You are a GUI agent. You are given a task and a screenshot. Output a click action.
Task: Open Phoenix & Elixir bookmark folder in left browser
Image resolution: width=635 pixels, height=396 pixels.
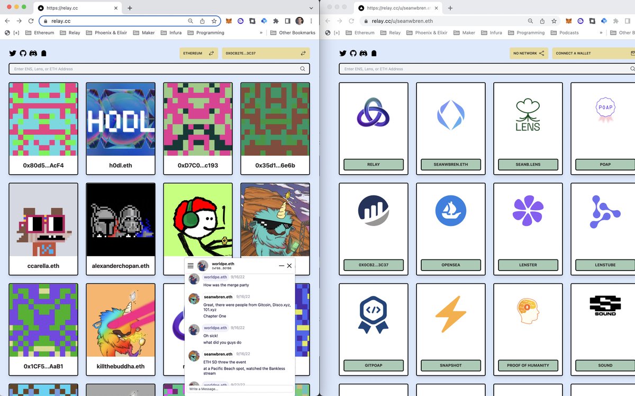point(107,33)
